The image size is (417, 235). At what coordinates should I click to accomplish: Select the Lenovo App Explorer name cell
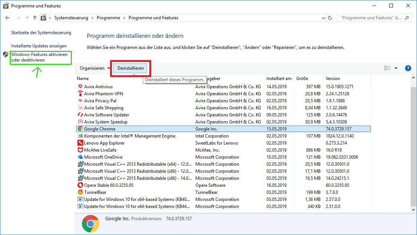104,143
